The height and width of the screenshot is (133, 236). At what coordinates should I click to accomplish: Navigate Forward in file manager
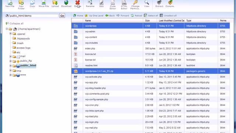click(x=123, y=16)
